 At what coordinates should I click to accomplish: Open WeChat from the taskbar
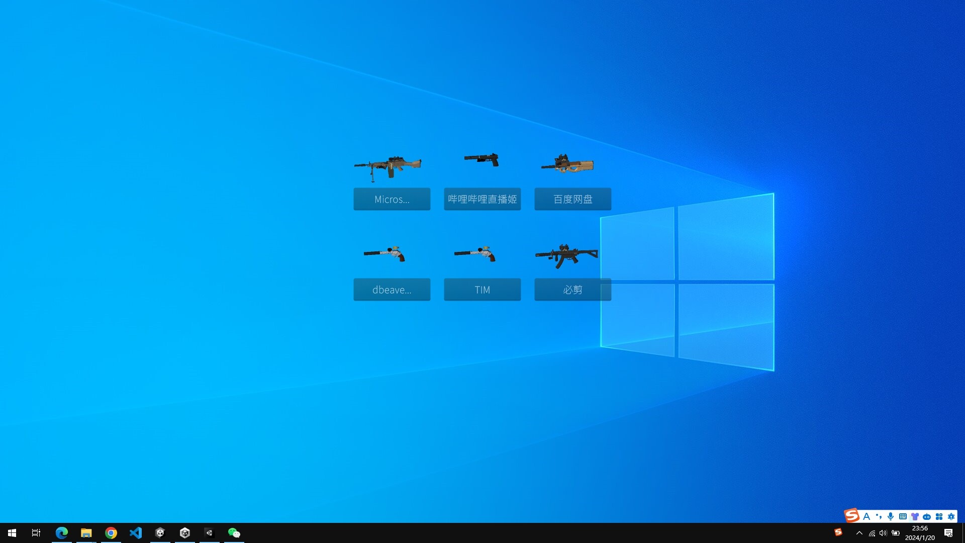tap(234, 532)
